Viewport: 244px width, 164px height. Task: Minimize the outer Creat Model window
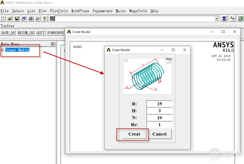click(212, 32)
